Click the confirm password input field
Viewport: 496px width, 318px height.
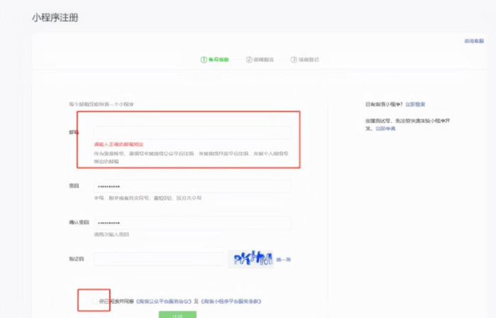pos(192,223)
